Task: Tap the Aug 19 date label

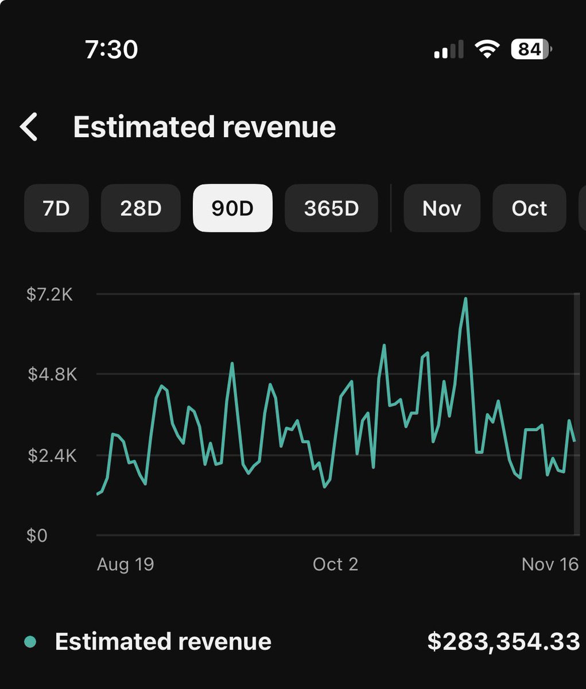Action: [x=126, y=564]
